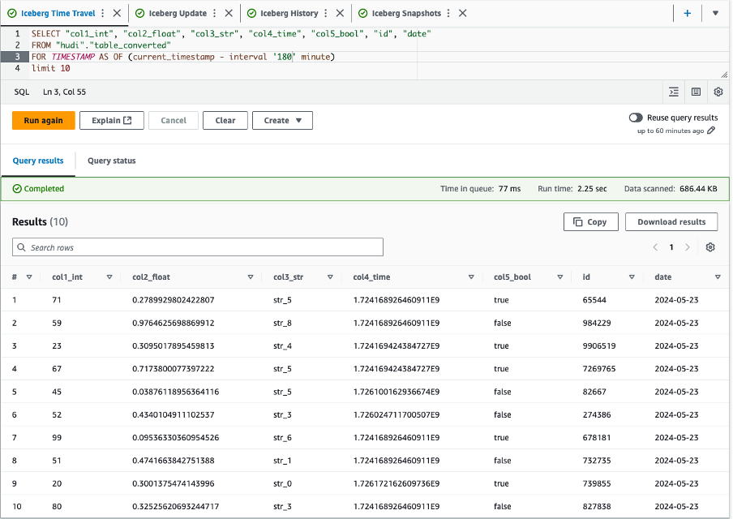Click the format query icon in editor toolbar

click(x=674, y=92)
